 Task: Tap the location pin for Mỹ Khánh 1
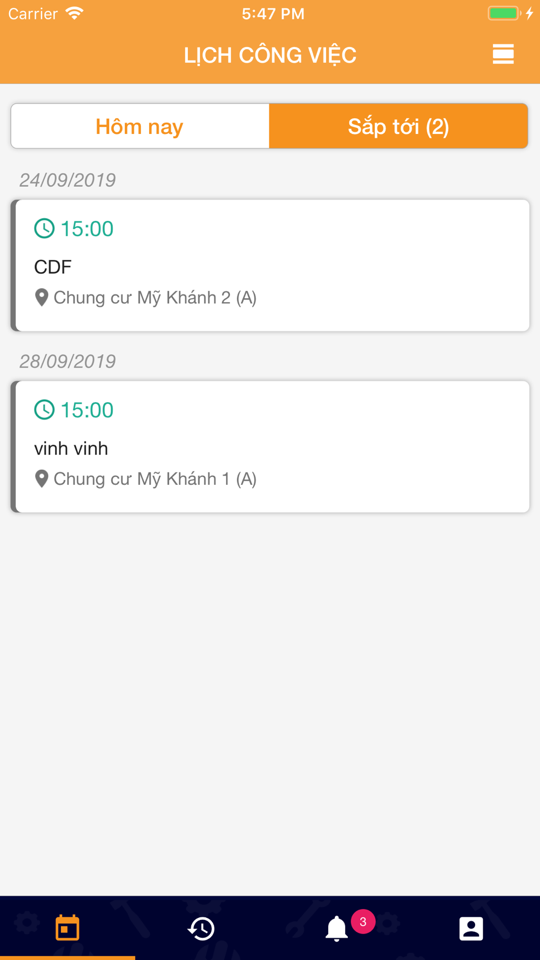[42, 479]
